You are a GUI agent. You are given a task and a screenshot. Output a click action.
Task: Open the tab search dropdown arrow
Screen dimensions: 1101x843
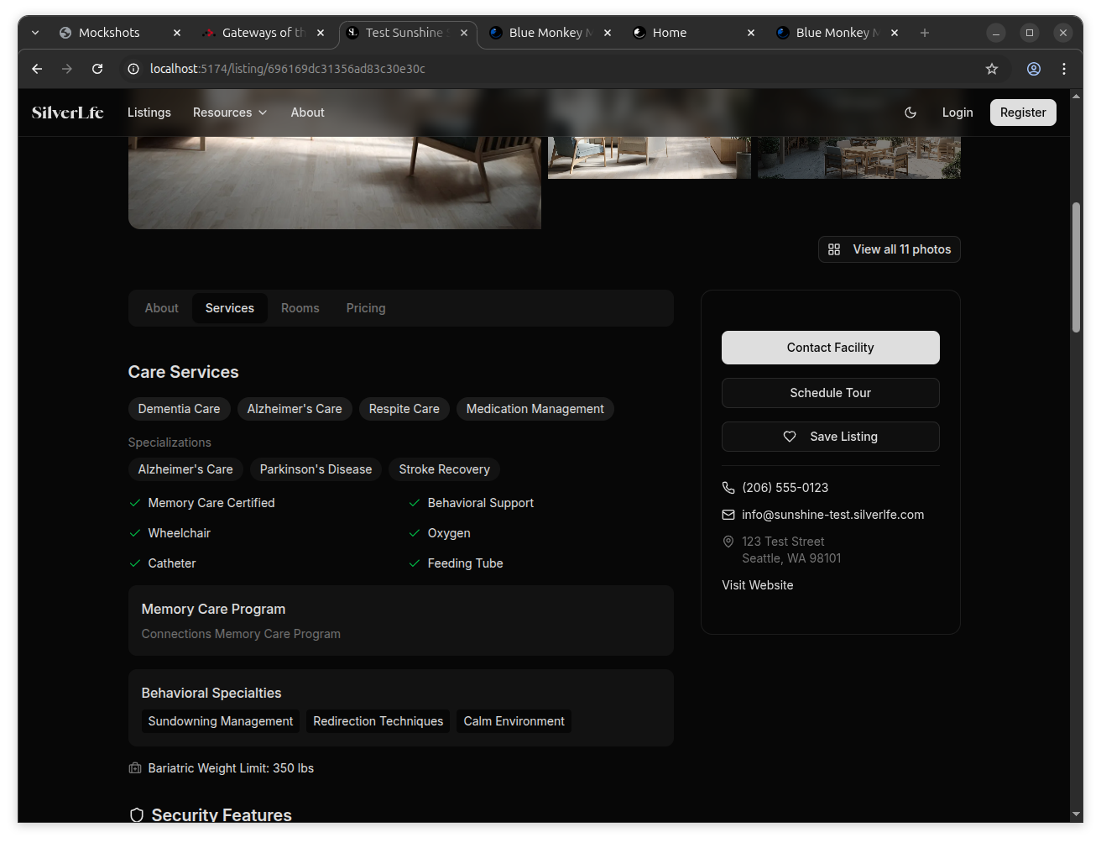[x=35, y=33]
